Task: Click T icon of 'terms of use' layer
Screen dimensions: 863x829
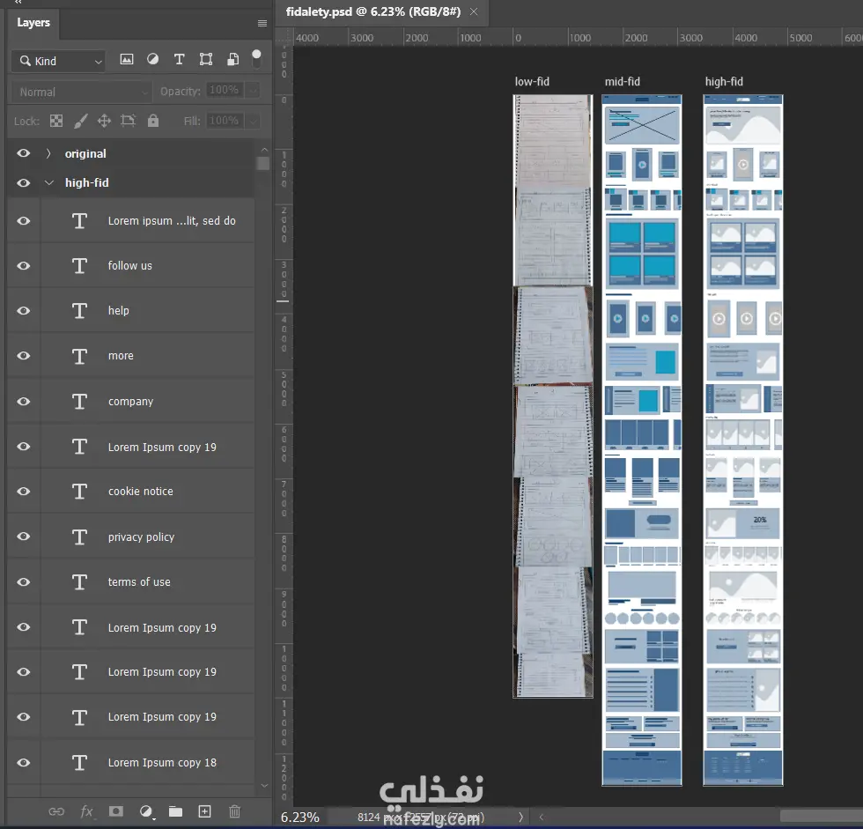Action: tap(79, 581)
